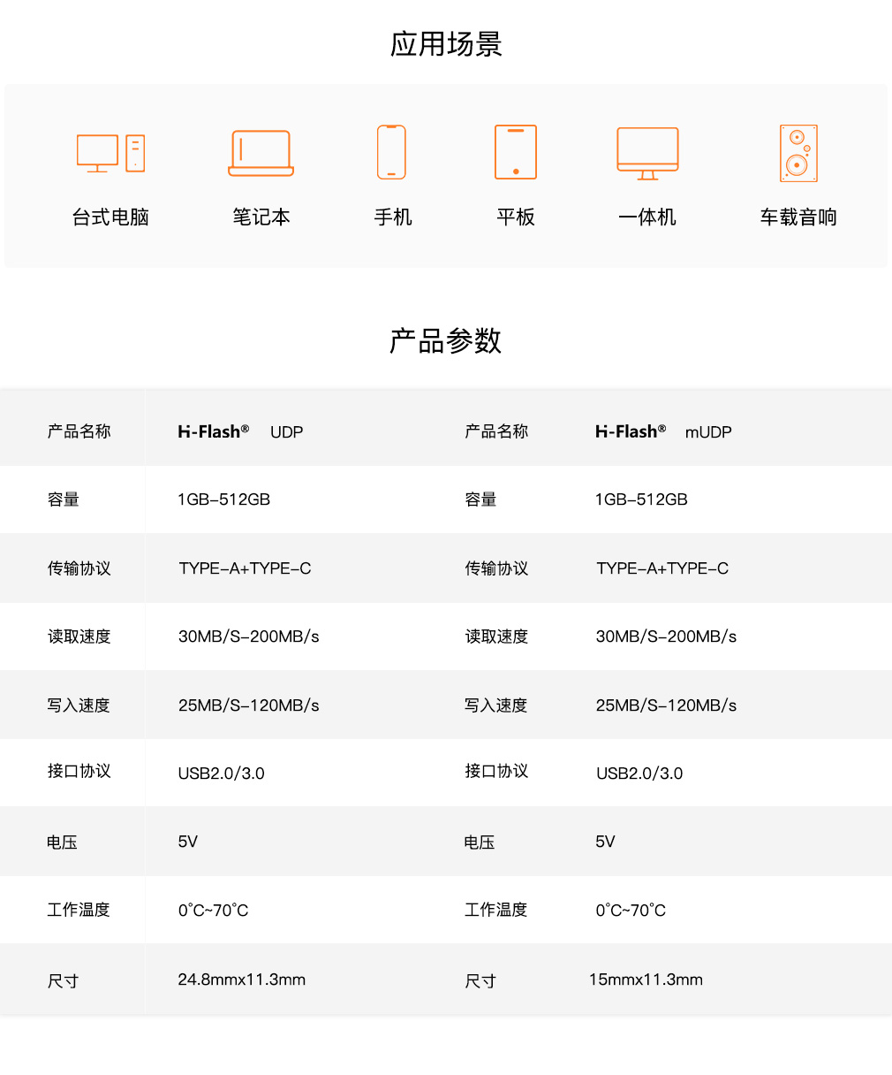The width and height of the screenshot is (892, 1075).
Task: Select 5V voltage value for mUDP
Action: [605, 842]
